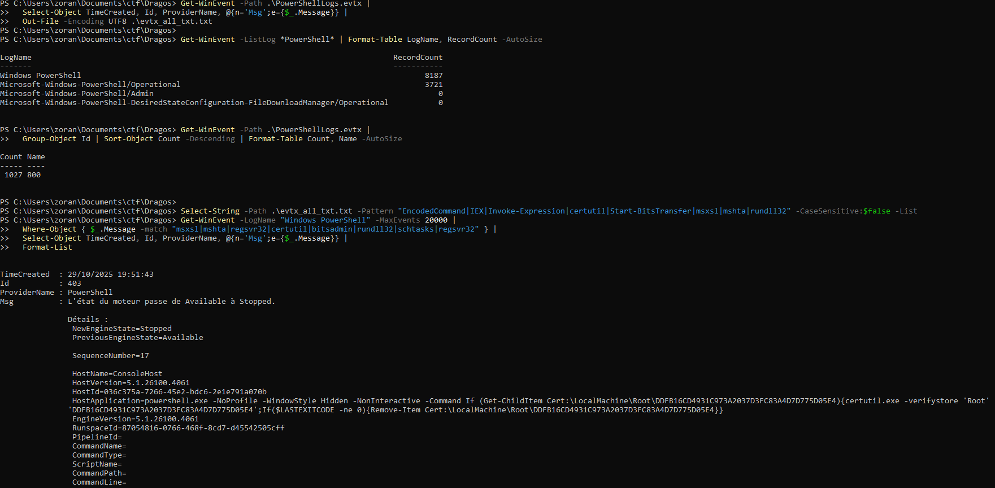Screen dimensions: 995x488
Task: Click the 'Count' column header of grouped output
Action: [x=11, y=156]
